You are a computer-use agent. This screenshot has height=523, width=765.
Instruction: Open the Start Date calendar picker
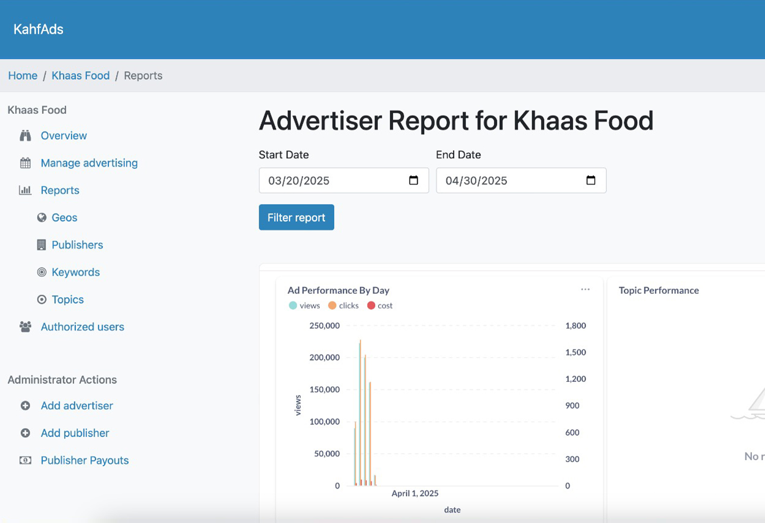click(413, 181)
